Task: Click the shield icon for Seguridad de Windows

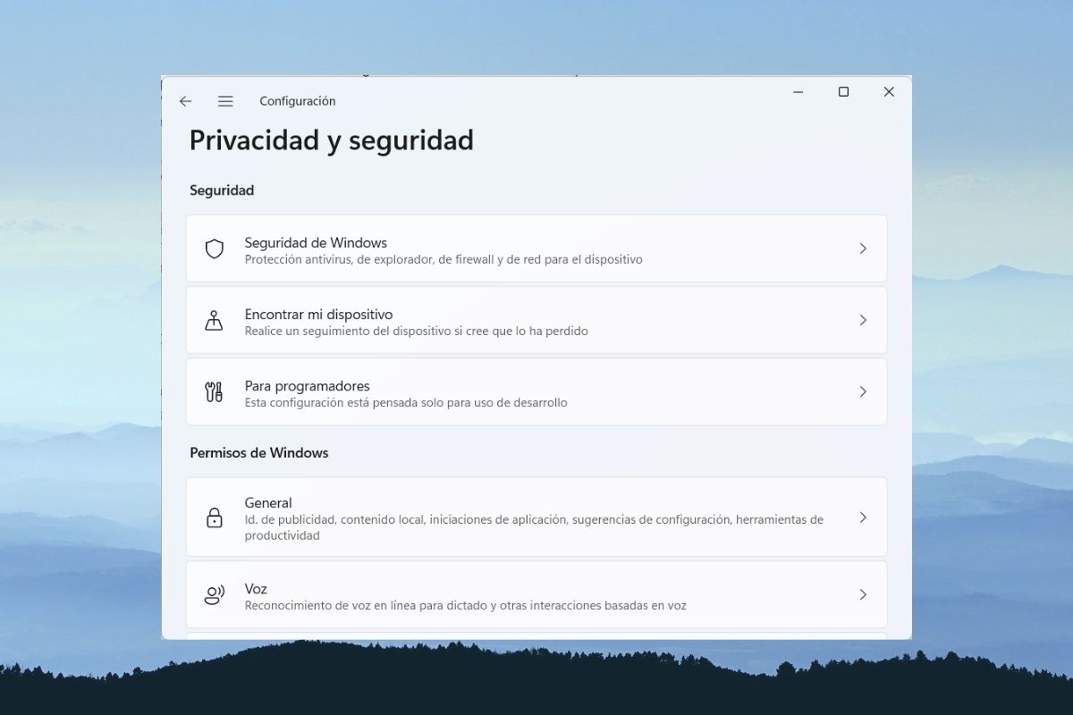Action: [x=215, y=248]
